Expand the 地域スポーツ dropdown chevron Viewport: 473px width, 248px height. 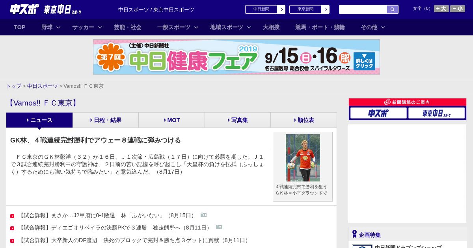tap(249, 27)
